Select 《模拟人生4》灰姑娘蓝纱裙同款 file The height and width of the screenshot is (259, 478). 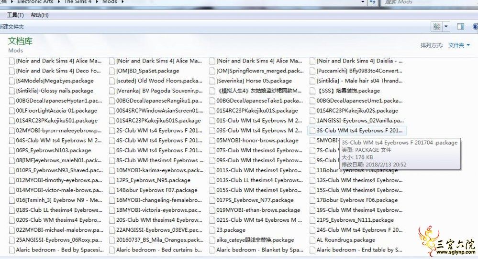[x=259, y=91]
